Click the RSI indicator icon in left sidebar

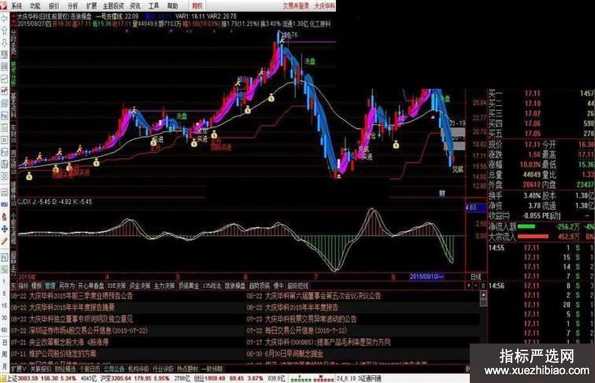4,204
